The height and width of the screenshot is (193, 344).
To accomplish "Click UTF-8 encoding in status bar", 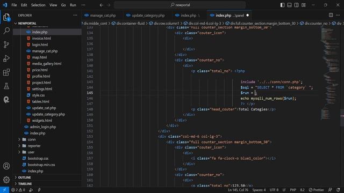I will [x=274, y=190].
